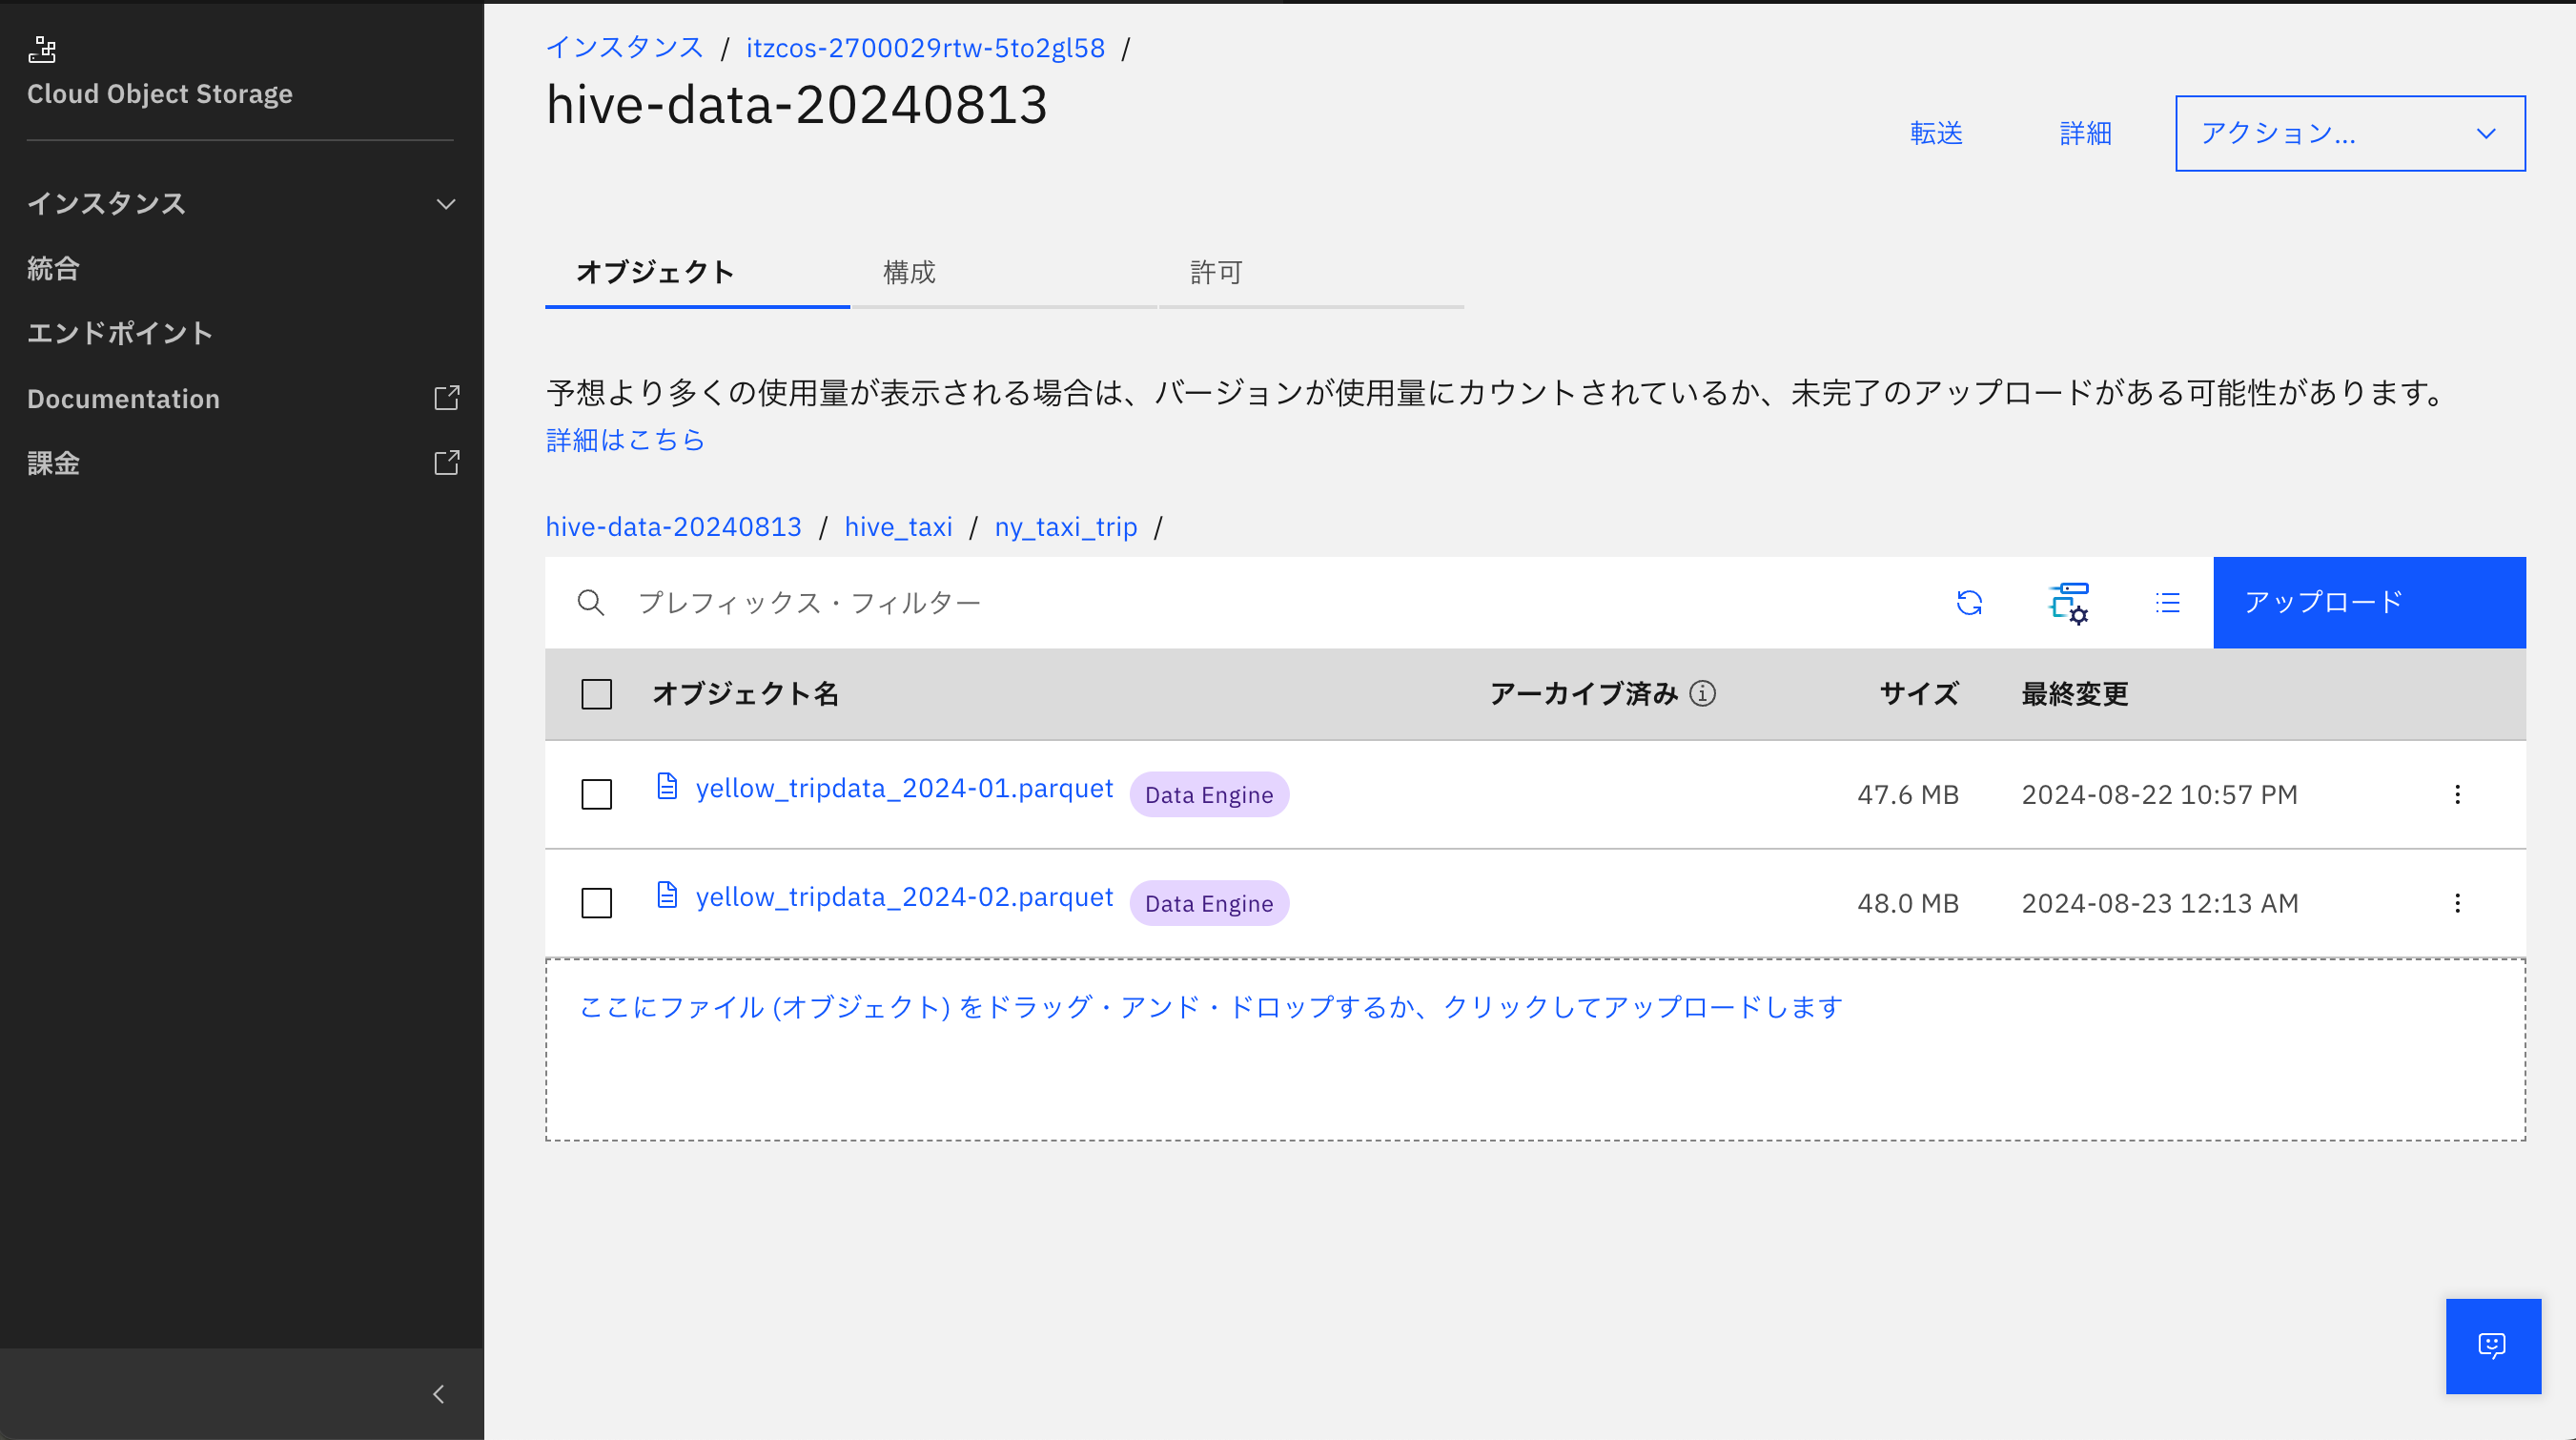Click the archived column info icon

click(x=1702, y=694)
